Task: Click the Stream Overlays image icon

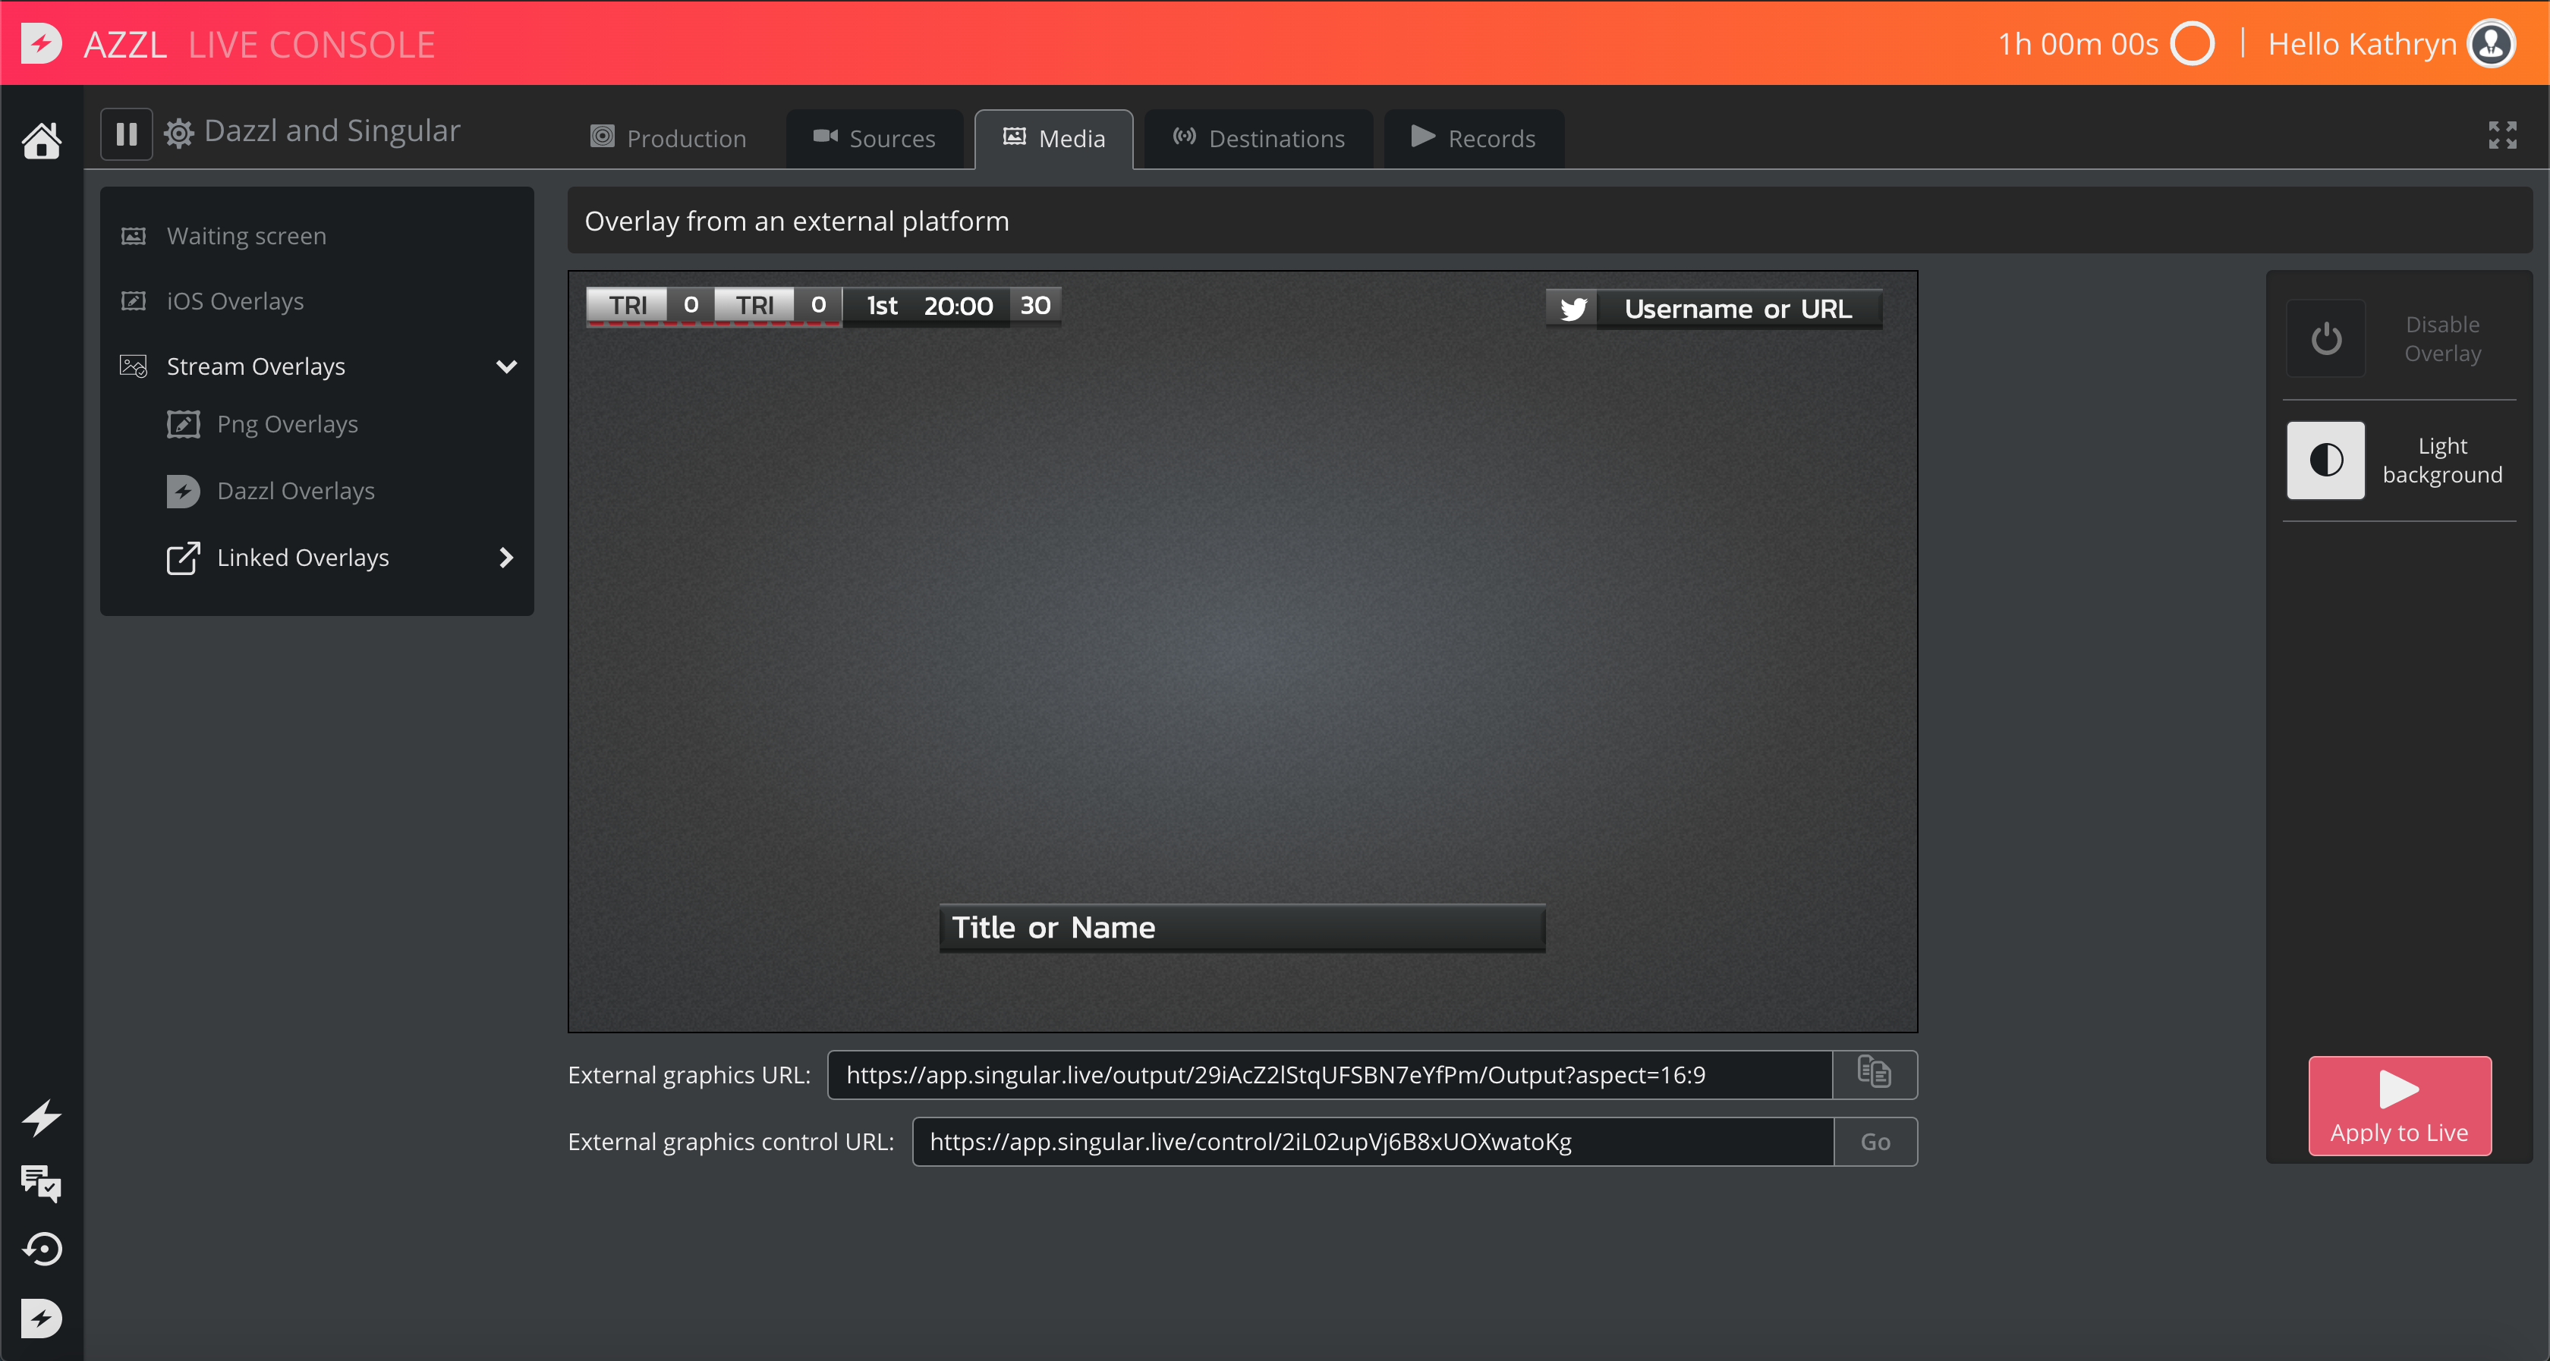Action: [x=134, y=366]
